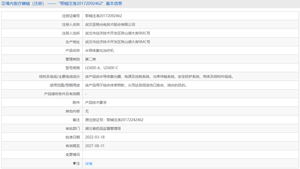Screen dimensions: 300x169
Task: Click the 第二类 management category value
Action: 90,59
